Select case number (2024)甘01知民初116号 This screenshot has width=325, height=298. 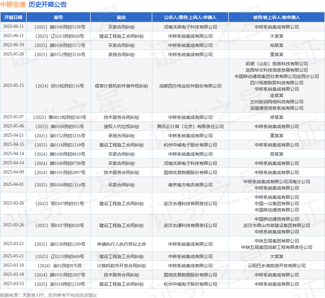click(x=60, y=86)
